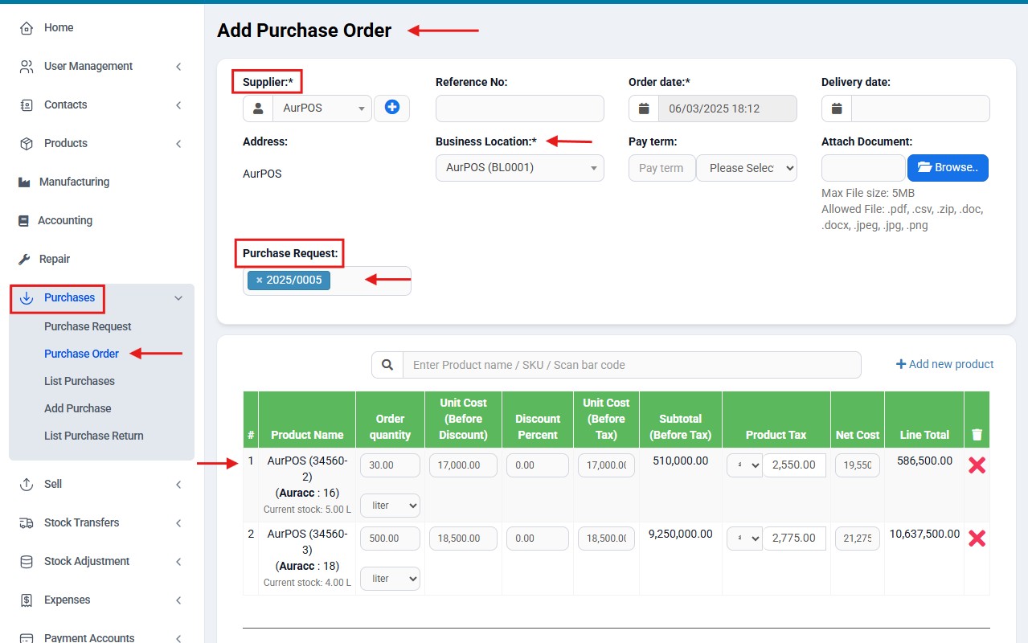Image resolution: width=1028 pixels, height=643 pixels.
Task: Click the Browse.. file button
Action: [x=948, y=168]
